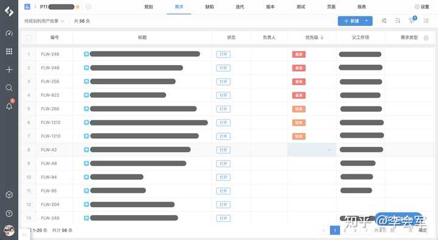Click the 打开 status tag of FLW-260
This screenshot has height=240, width=438.
coord(223,109)
